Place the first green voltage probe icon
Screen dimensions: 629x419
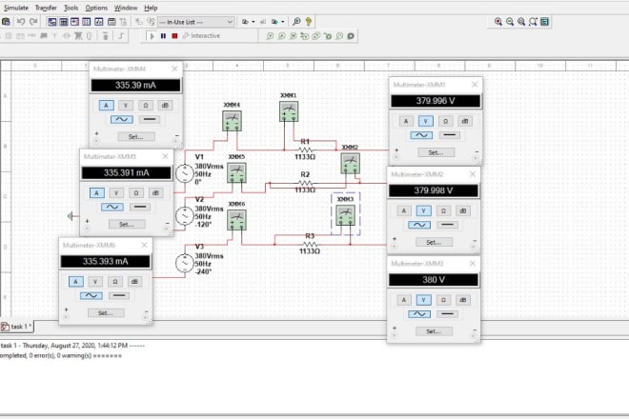[270, 36]
